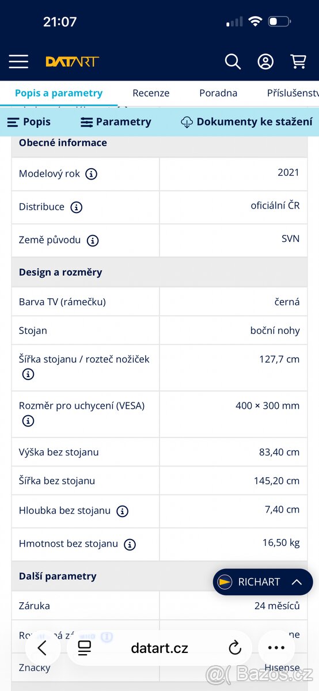This screenshot has height=691, width=319.
Task: Open the user account icon
Action: pos(265,62)
